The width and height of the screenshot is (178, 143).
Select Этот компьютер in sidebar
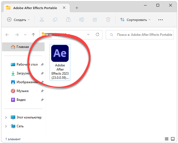coord(26,117)
